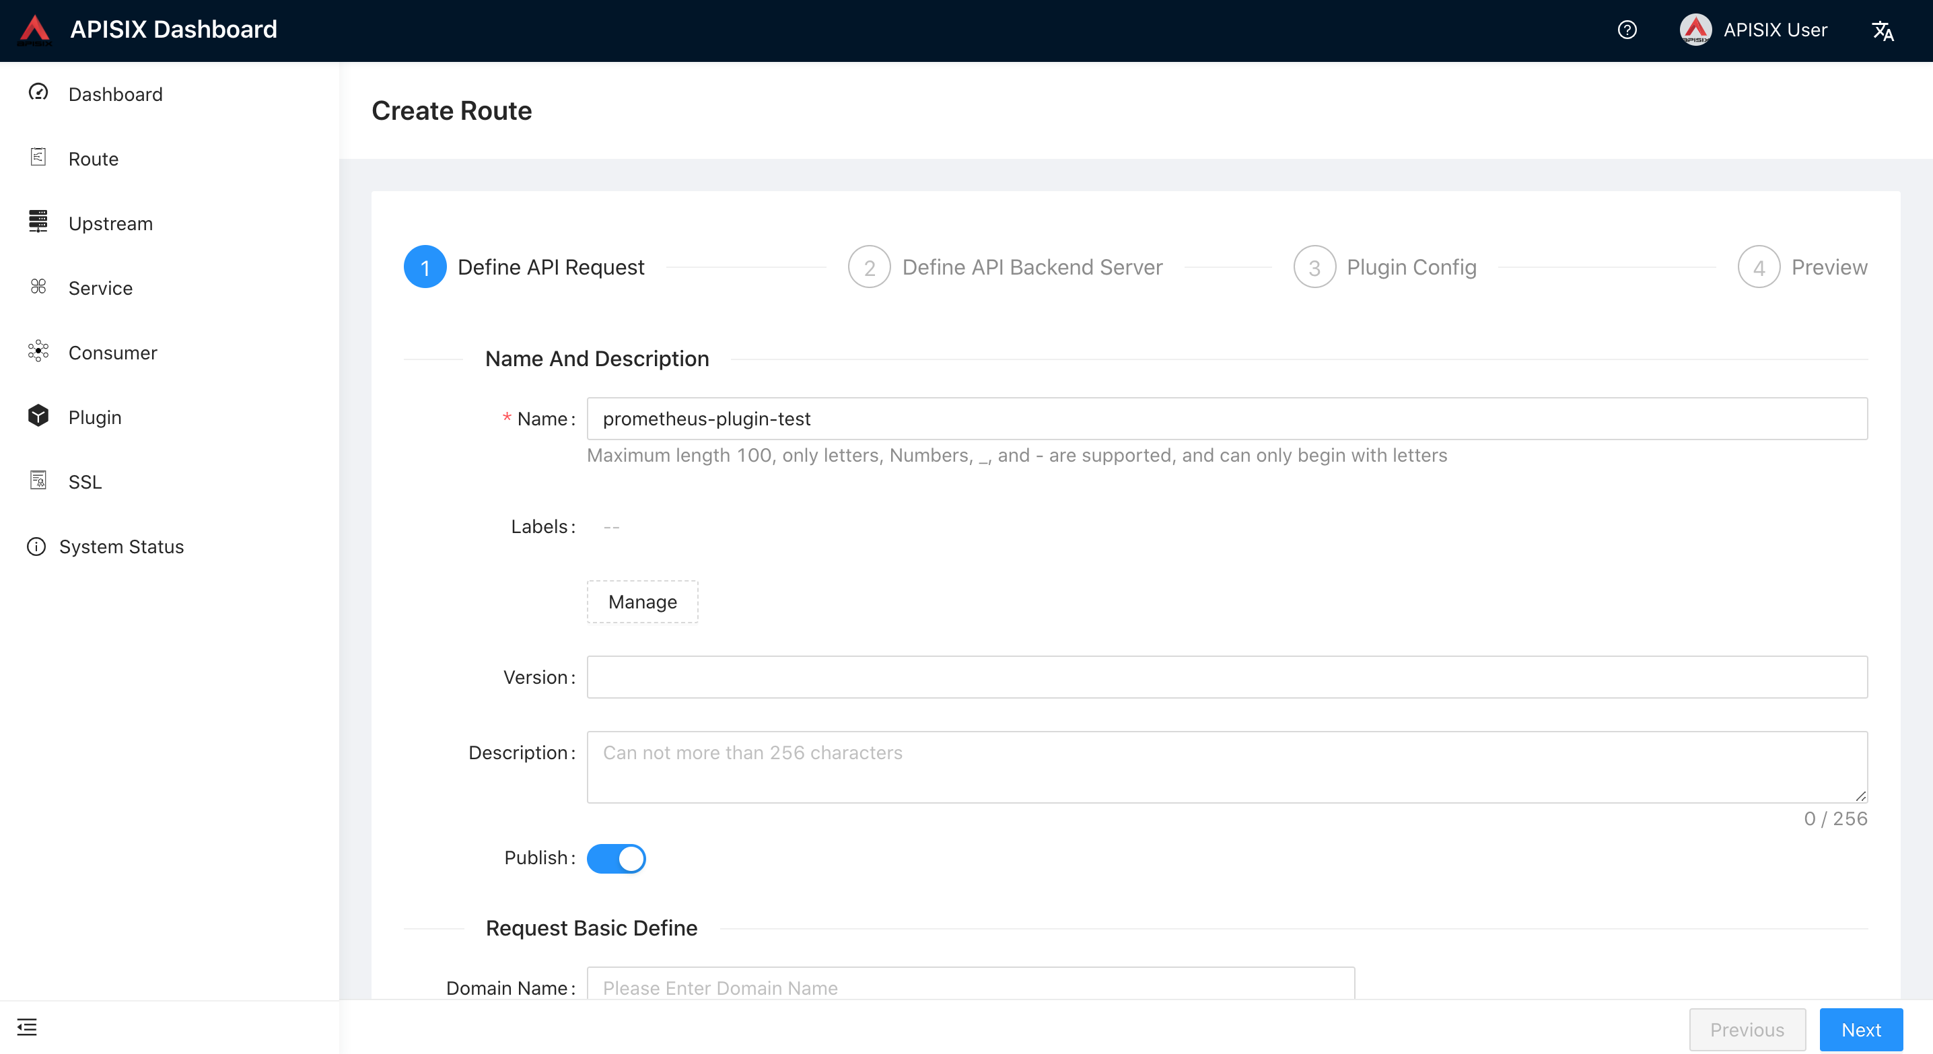Screen dimensions: 1933x1054
Task: Click the Next button
Action: [1860, 1029]
